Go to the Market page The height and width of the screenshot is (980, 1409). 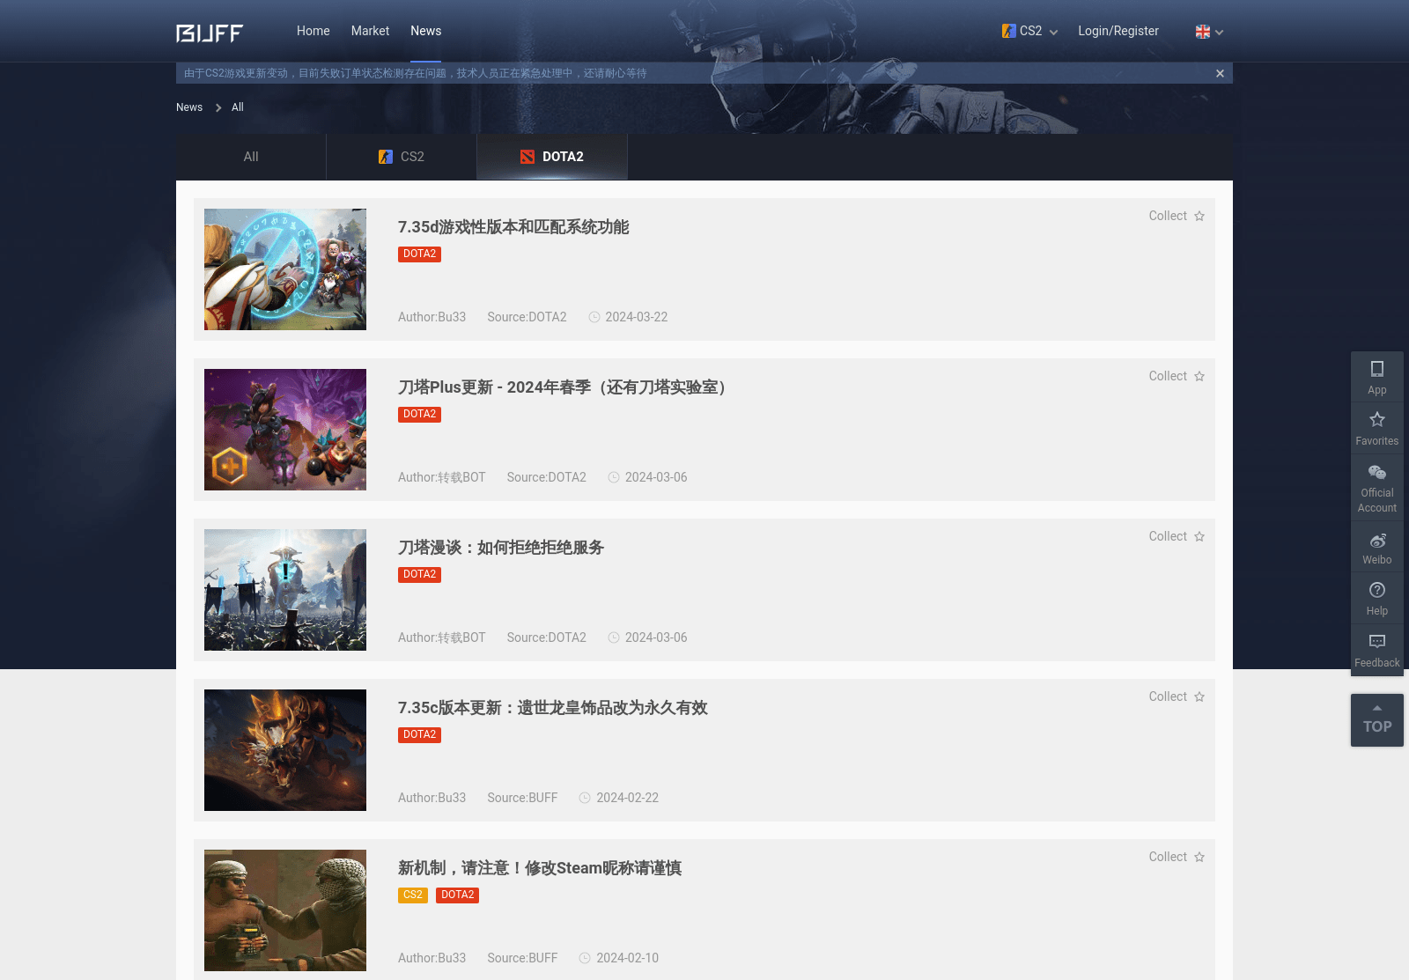[370, 31]
